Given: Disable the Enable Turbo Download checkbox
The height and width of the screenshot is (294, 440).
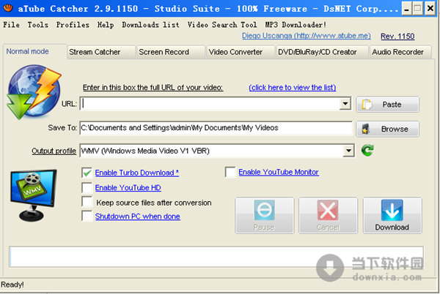Looking at the screenshot, I should coord(87,173).
